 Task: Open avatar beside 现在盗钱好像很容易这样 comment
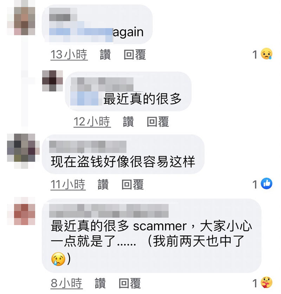pyautogui.click(x=23, y=151)
